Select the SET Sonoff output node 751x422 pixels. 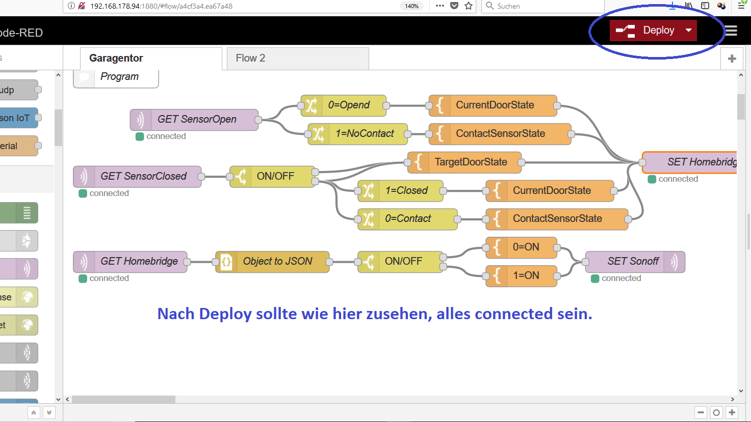point(635,262)
